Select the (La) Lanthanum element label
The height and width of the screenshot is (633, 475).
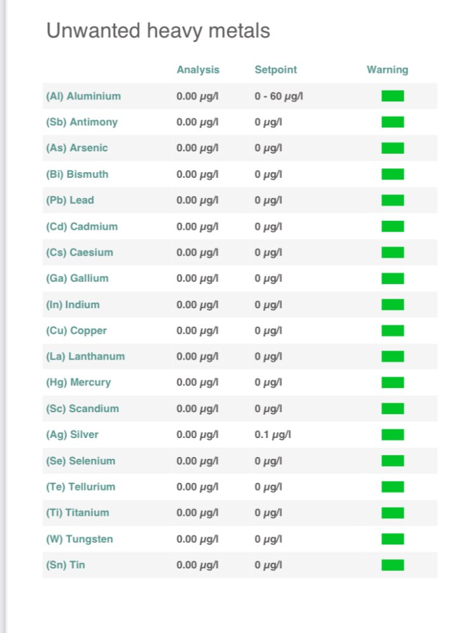85,356
